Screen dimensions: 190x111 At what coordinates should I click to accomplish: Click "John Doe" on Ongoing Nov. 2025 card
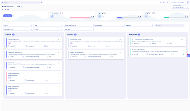[x=92, y=46]
